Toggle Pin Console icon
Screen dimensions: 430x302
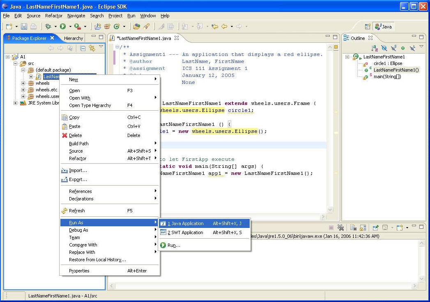point(376,228)
